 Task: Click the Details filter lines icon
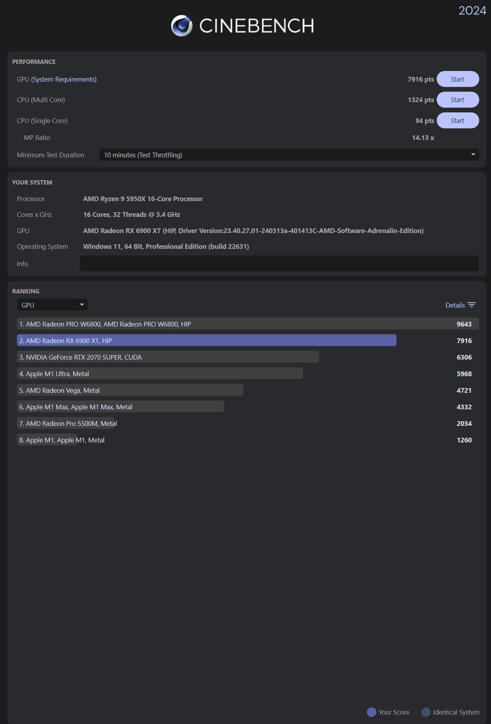[x=471, y=305]
